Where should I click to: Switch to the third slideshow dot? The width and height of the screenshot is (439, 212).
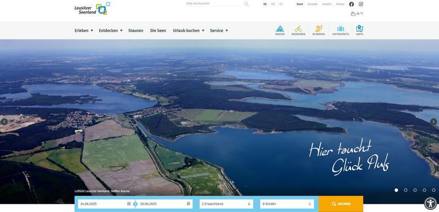click(415, 190)
